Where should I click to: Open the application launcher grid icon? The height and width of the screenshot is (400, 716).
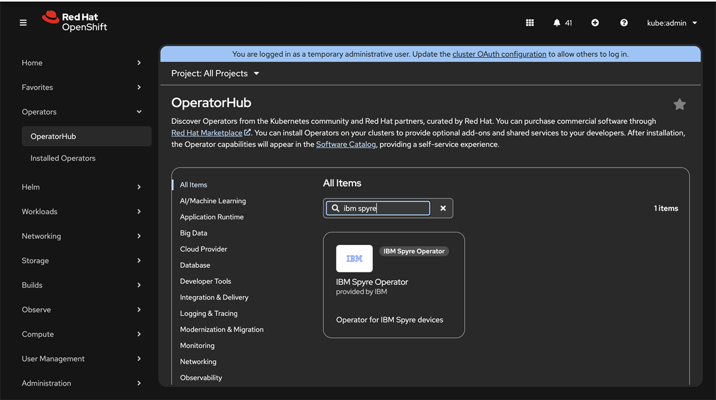[x=530, y=23]
